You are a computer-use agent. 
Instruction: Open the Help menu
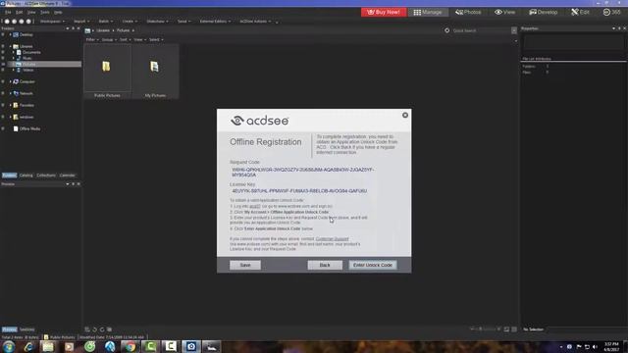[x=58, y=13]
